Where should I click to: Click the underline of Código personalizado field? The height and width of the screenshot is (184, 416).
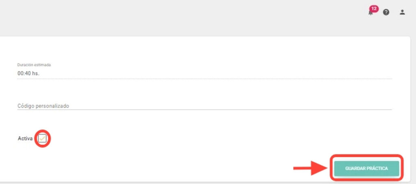click(203, 110)
